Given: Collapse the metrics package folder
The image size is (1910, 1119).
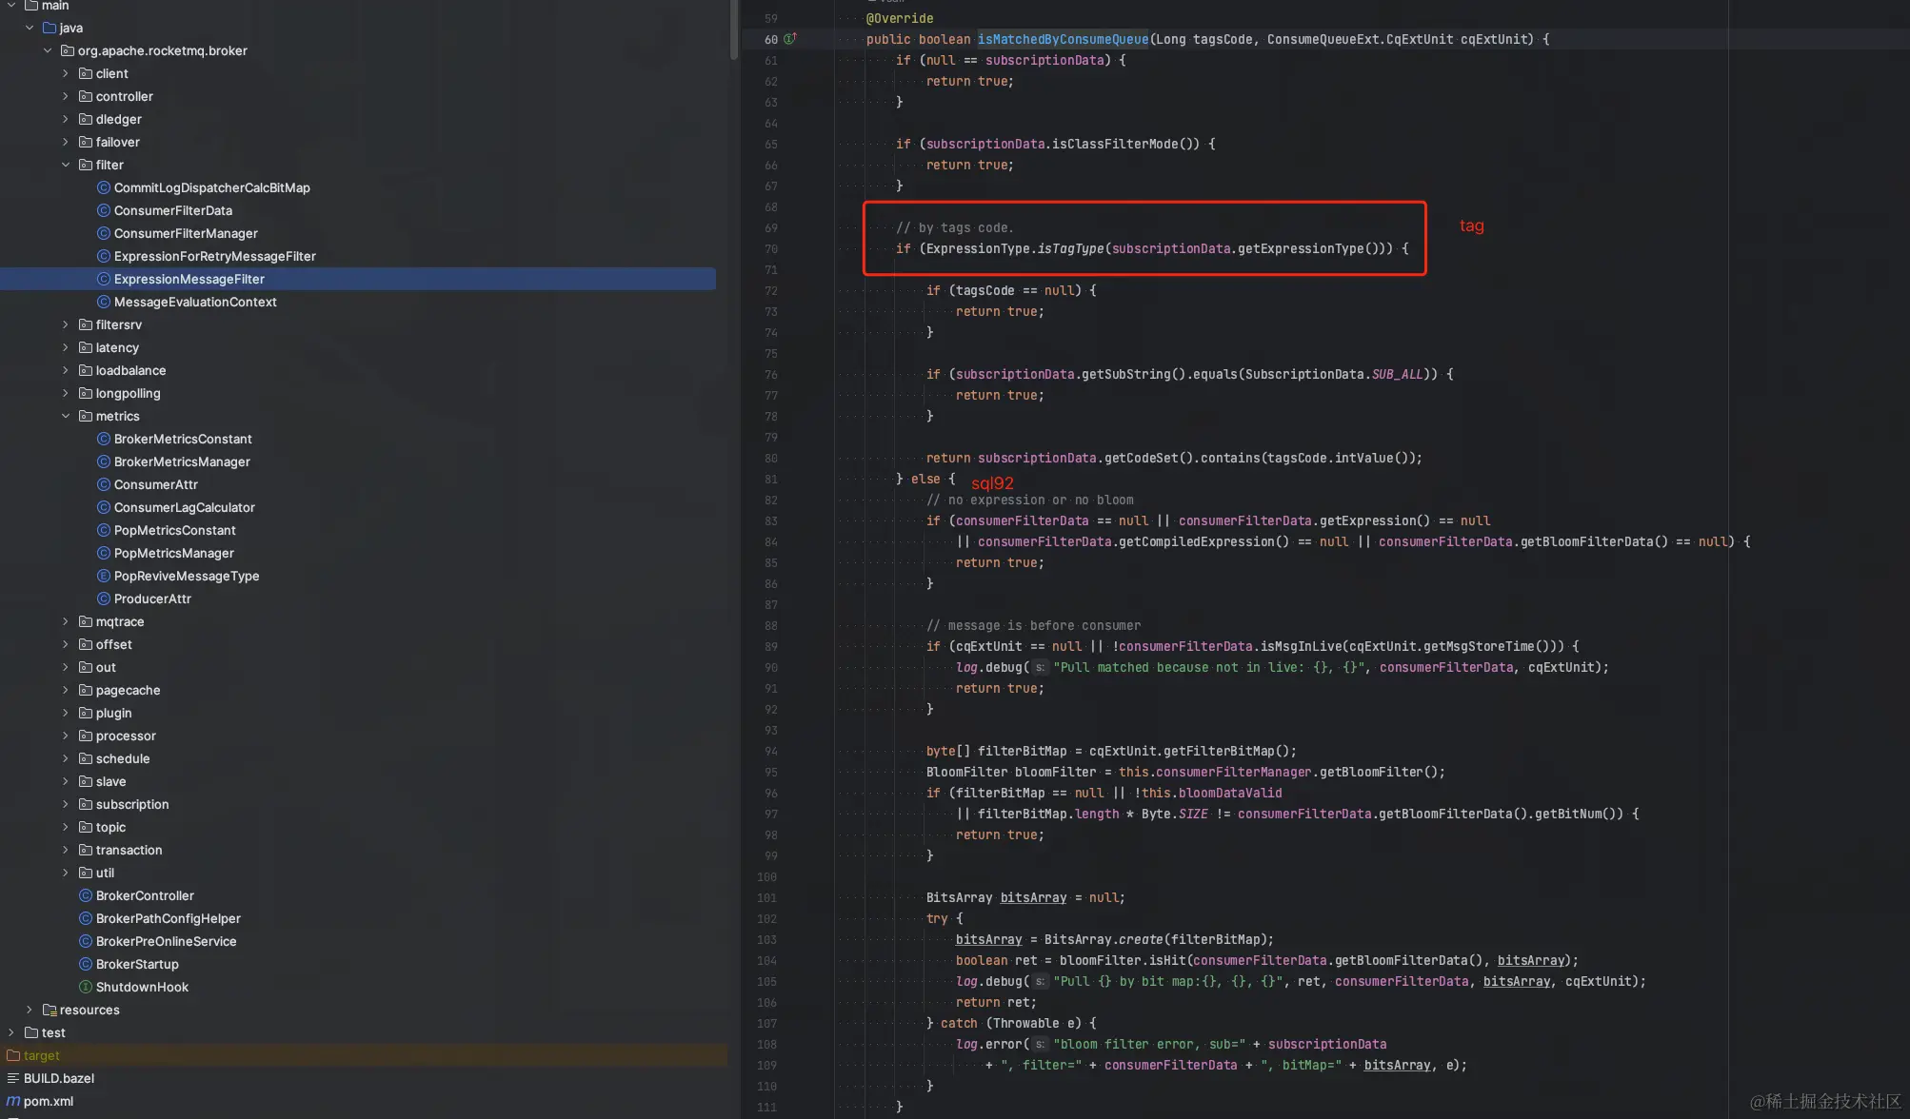Looking at the screenshot, I should [x=66, y=416].
